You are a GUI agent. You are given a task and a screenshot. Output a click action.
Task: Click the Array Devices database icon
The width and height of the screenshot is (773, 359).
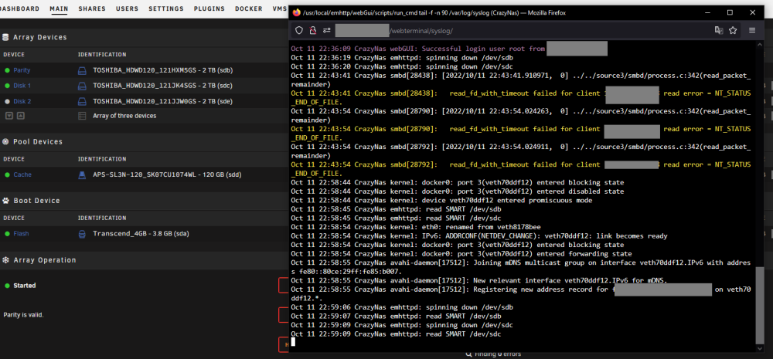pyautogui.click(x=6, y=37)
